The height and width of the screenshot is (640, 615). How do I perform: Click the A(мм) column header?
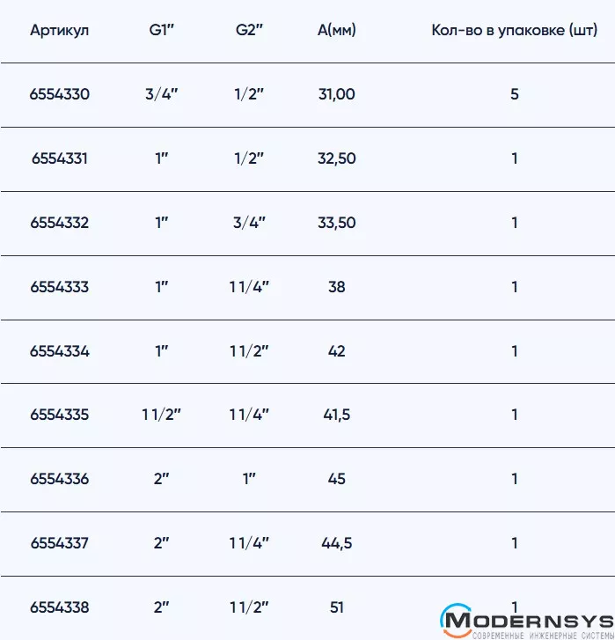(336, 31)
